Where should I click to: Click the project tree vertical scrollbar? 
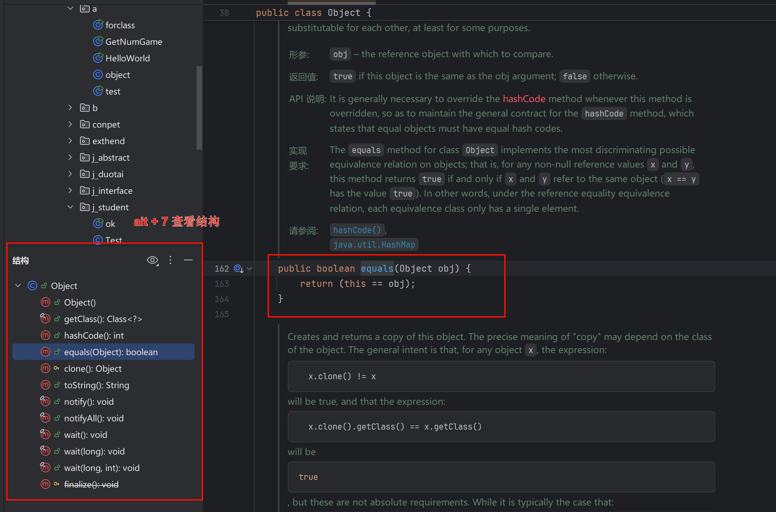pyautogui.click(x=199, y=108)
